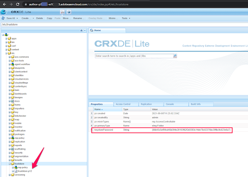Click the Save All disk icon
The width and height of the screenshot is (248, 177).
tap(3, 18)
